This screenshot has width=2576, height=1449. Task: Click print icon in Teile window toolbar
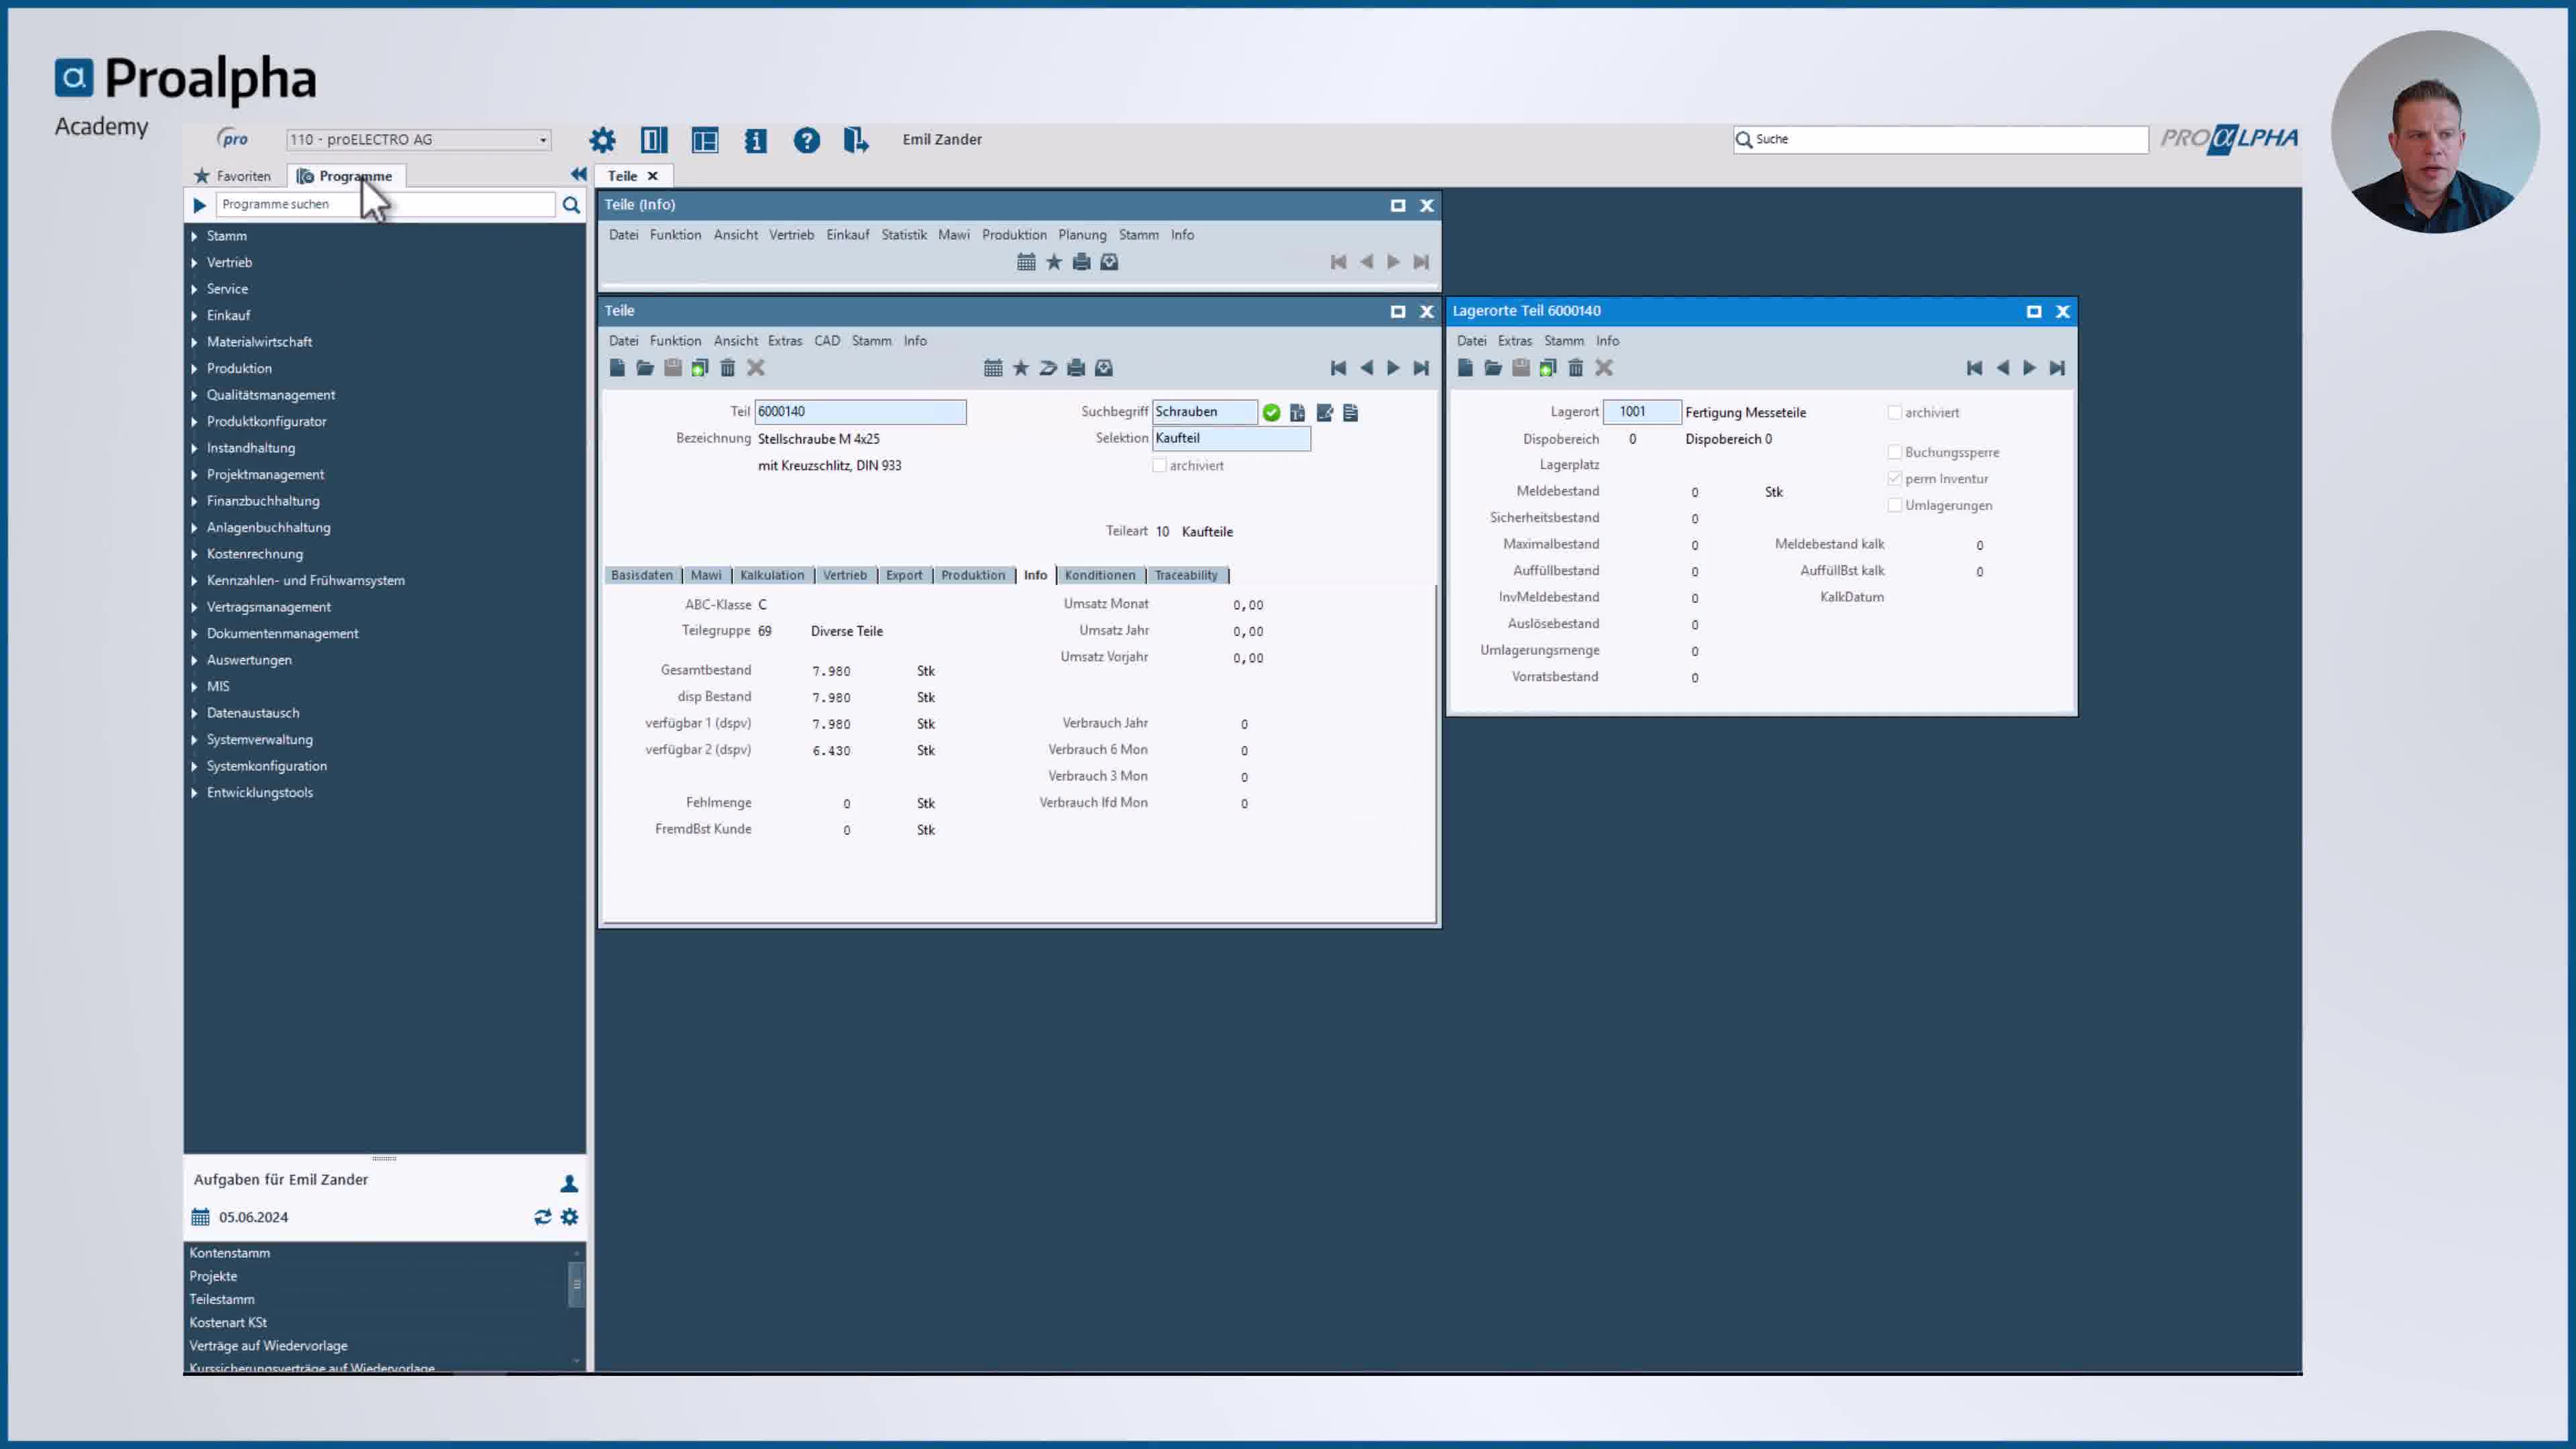coord(1076,368)
